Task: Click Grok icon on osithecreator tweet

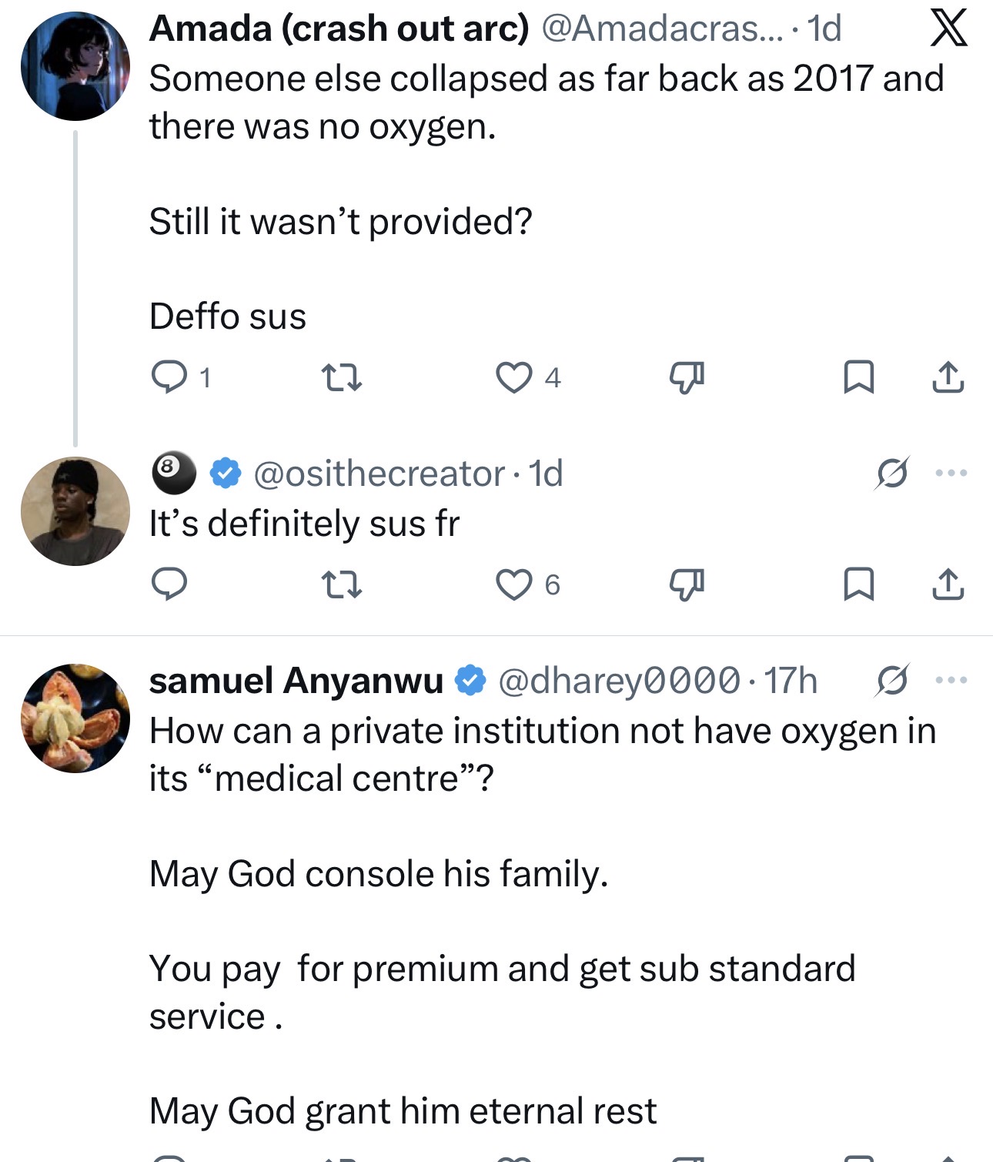Action: (x=891, y=473)
